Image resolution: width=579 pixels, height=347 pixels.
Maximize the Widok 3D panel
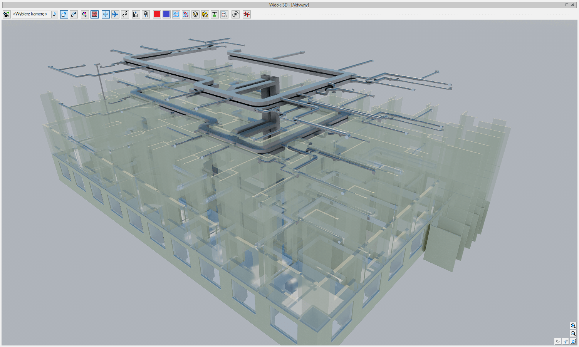(567, 5)
